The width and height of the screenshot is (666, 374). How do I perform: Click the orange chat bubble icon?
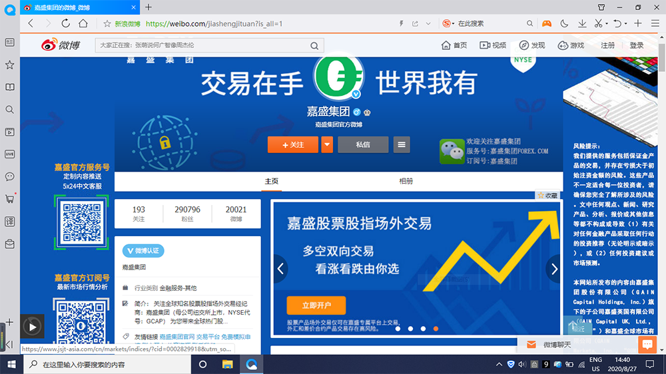click(x=647, y=344)
